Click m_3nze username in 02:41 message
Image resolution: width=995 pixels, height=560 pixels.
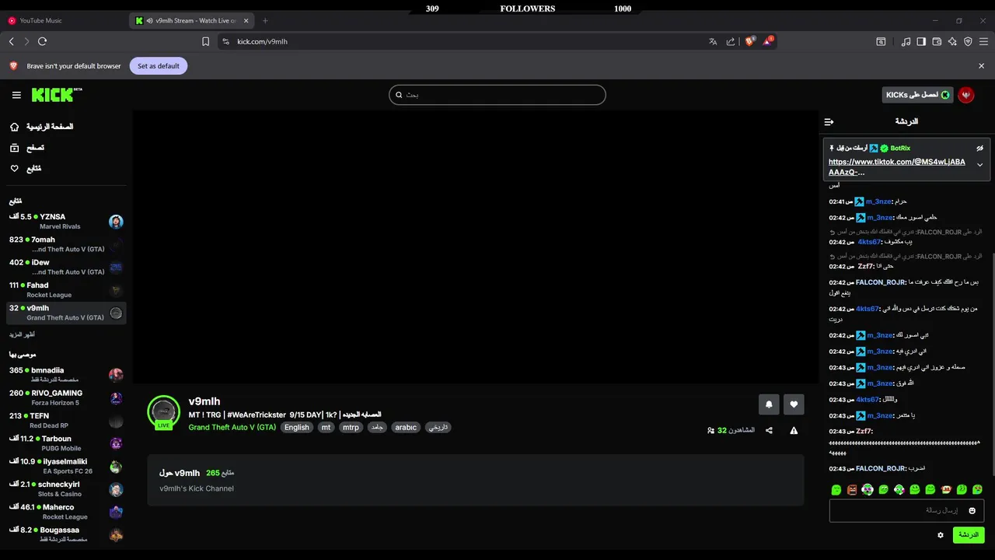pyautogui.click(x=878, y=201)
